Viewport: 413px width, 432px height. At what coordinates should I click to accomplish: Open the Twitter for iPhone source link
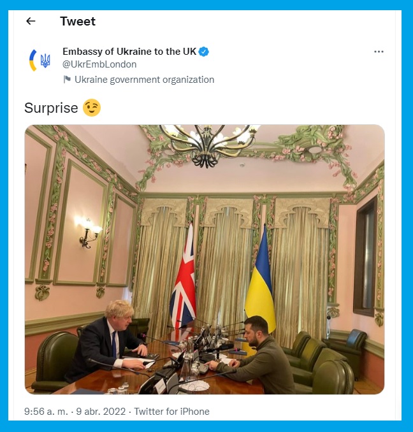click(x=171, y=412)
